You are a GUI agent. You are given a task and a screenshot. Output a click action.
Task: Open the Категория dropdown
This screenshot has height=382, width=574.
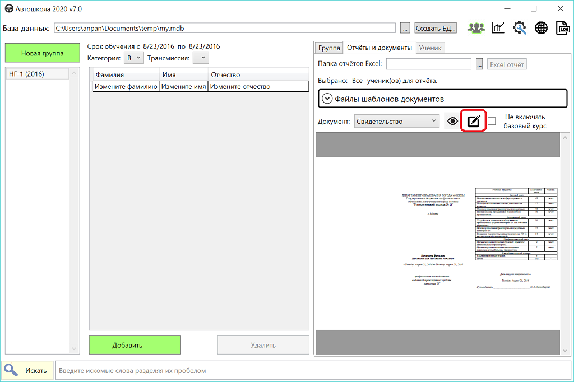[x=133, y=58]
